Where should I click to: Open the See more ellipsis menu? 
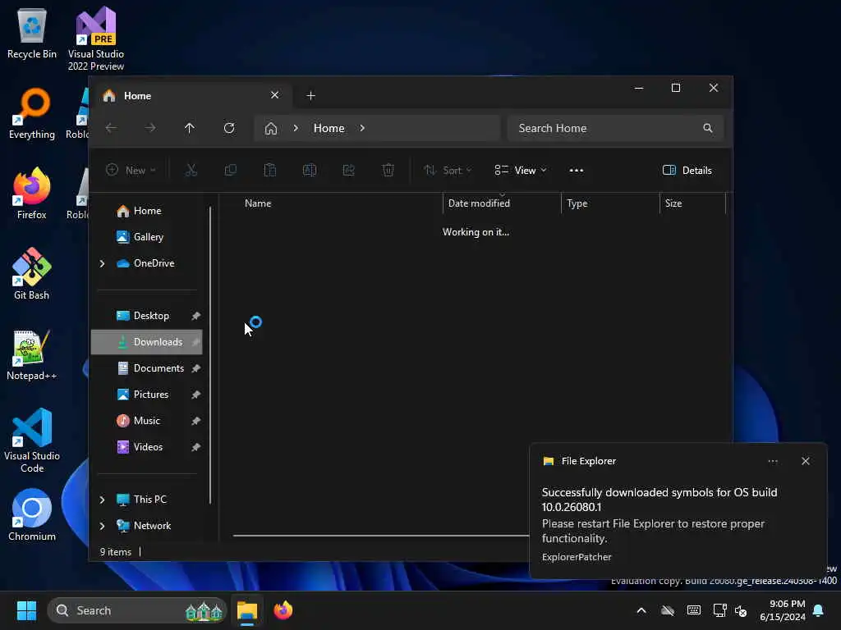[x=576, y=171]
